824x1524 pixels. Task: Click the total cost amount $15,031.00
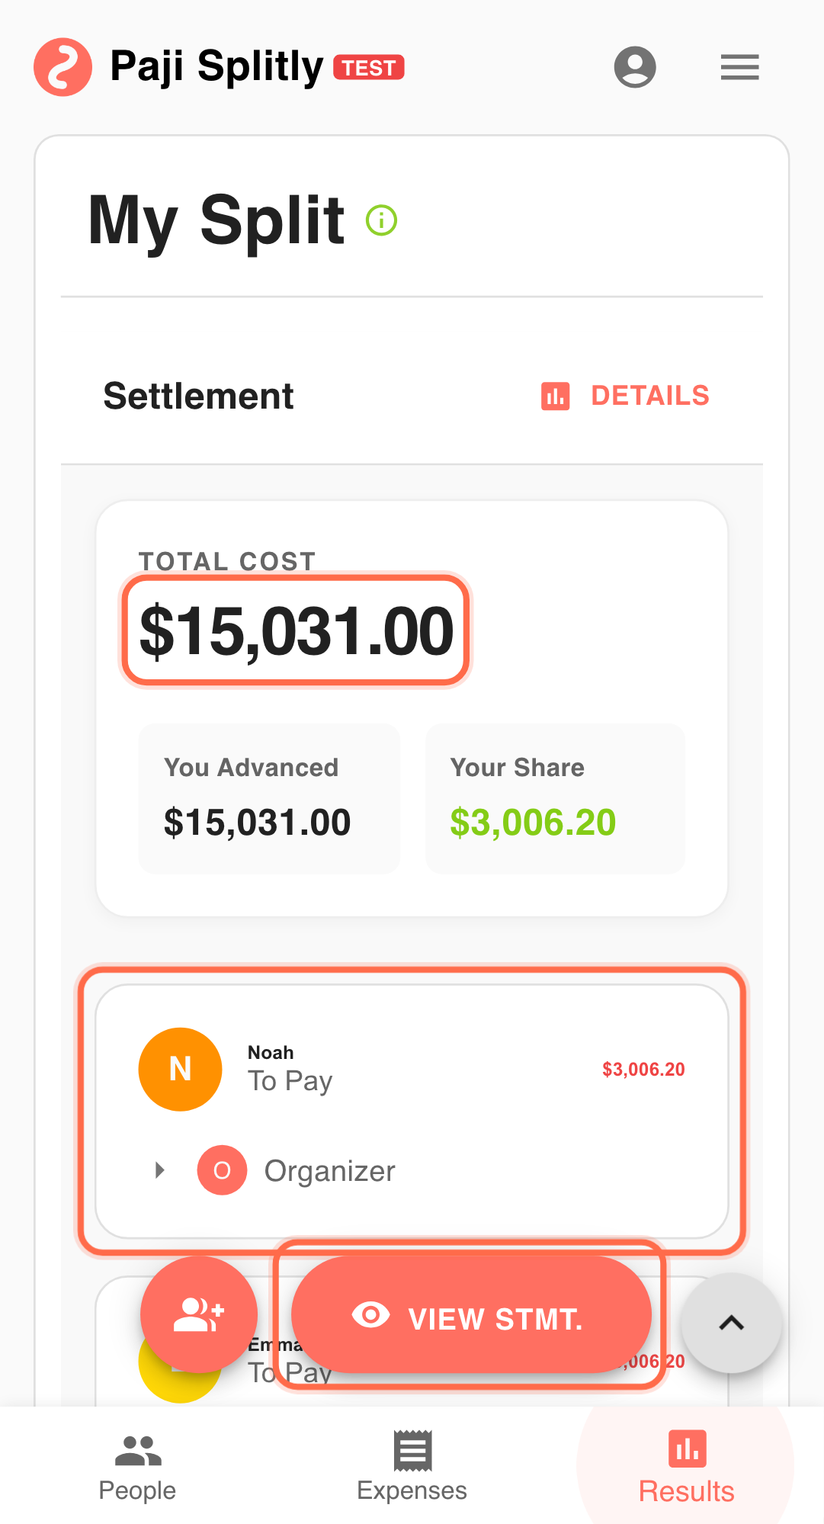point(297,631)
